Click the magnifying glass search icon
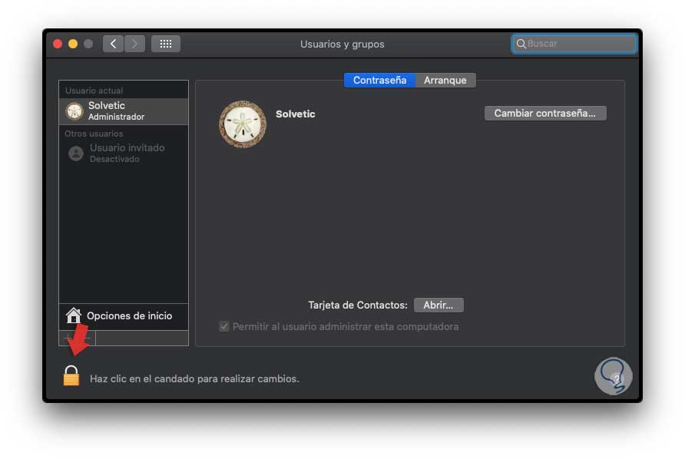The width and height of the screenshot is (685, 459). click(521, 44)
